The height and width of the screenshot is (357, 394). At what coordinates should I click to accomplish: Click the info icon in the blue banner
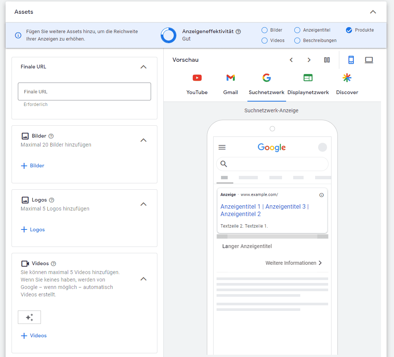(x=18, y=35)
